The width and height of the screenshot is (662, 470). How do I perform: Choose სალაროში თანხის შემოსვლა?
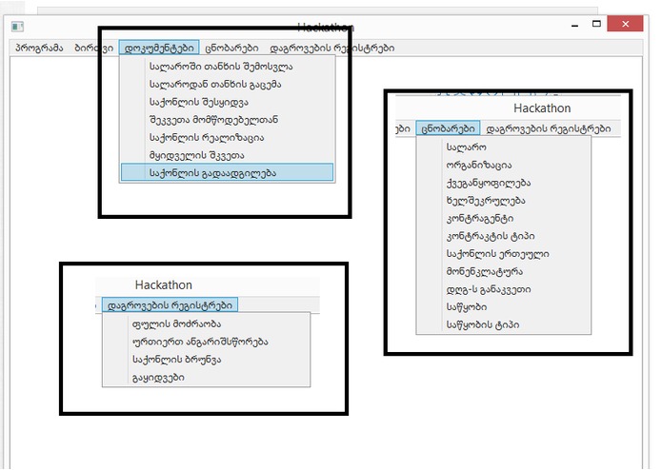[x=227, y=67]
